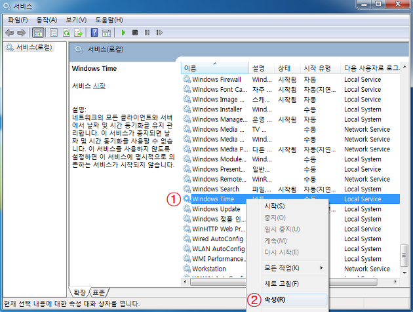Viewport: 413px width, 312px height.
Task: Click the vertical scrollbar down arrow
Action: point(404,273)
